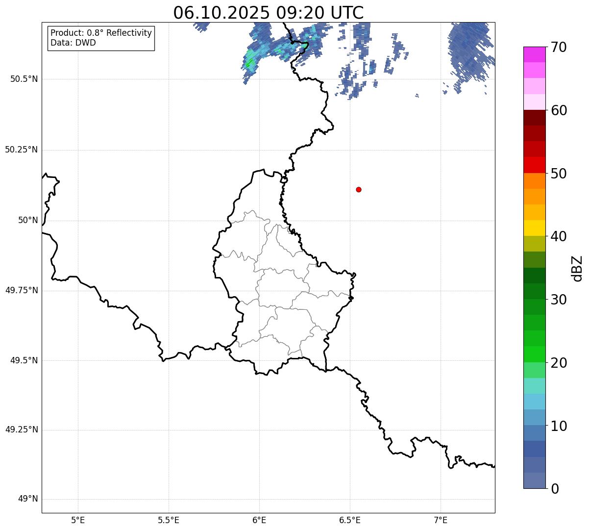
Task: Click the 5.5°E longitude label
Action: coord(169,520)
